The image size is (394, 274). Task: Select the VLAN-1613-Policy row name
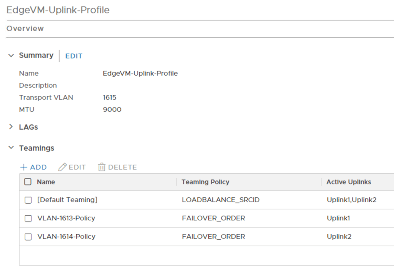[65, 219]
